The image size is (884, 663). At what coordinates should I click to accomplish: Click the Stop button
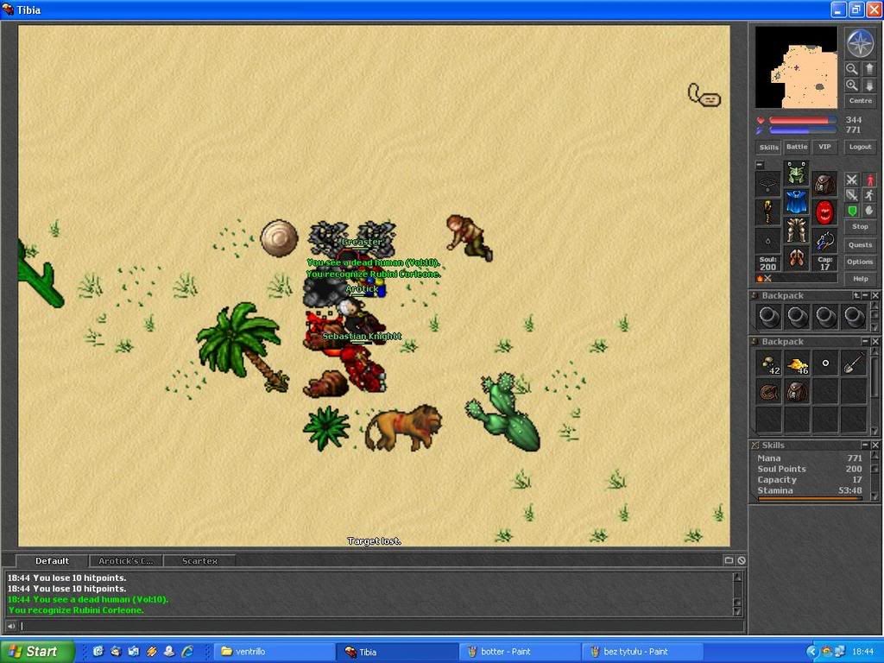(861, 227)
